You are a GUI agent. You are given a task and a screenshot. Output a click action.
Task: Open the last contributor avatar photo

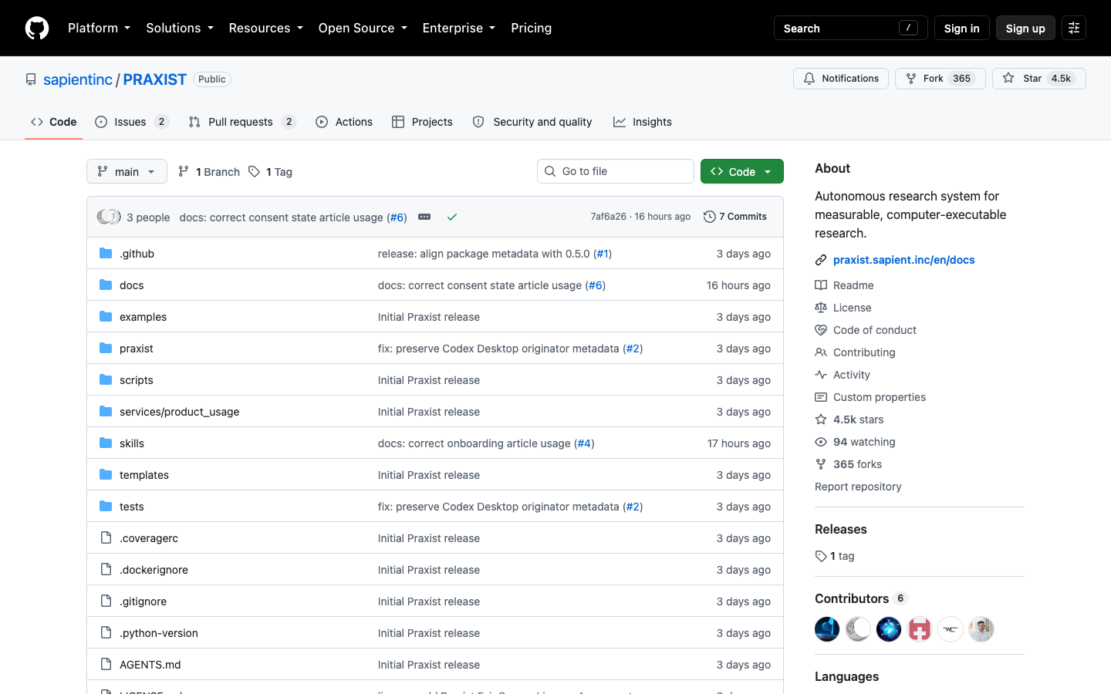point(981,629)
